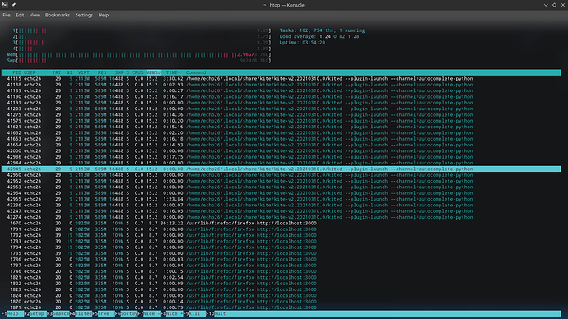Sort by the Command column header
568x319 pixels.
point(196,72)
